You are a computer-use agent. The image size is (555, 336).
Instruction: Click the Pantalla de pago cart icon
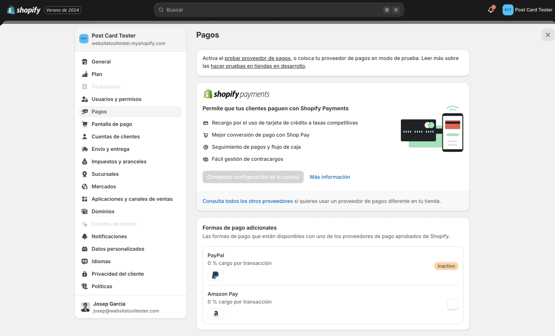tap(84, 124)
